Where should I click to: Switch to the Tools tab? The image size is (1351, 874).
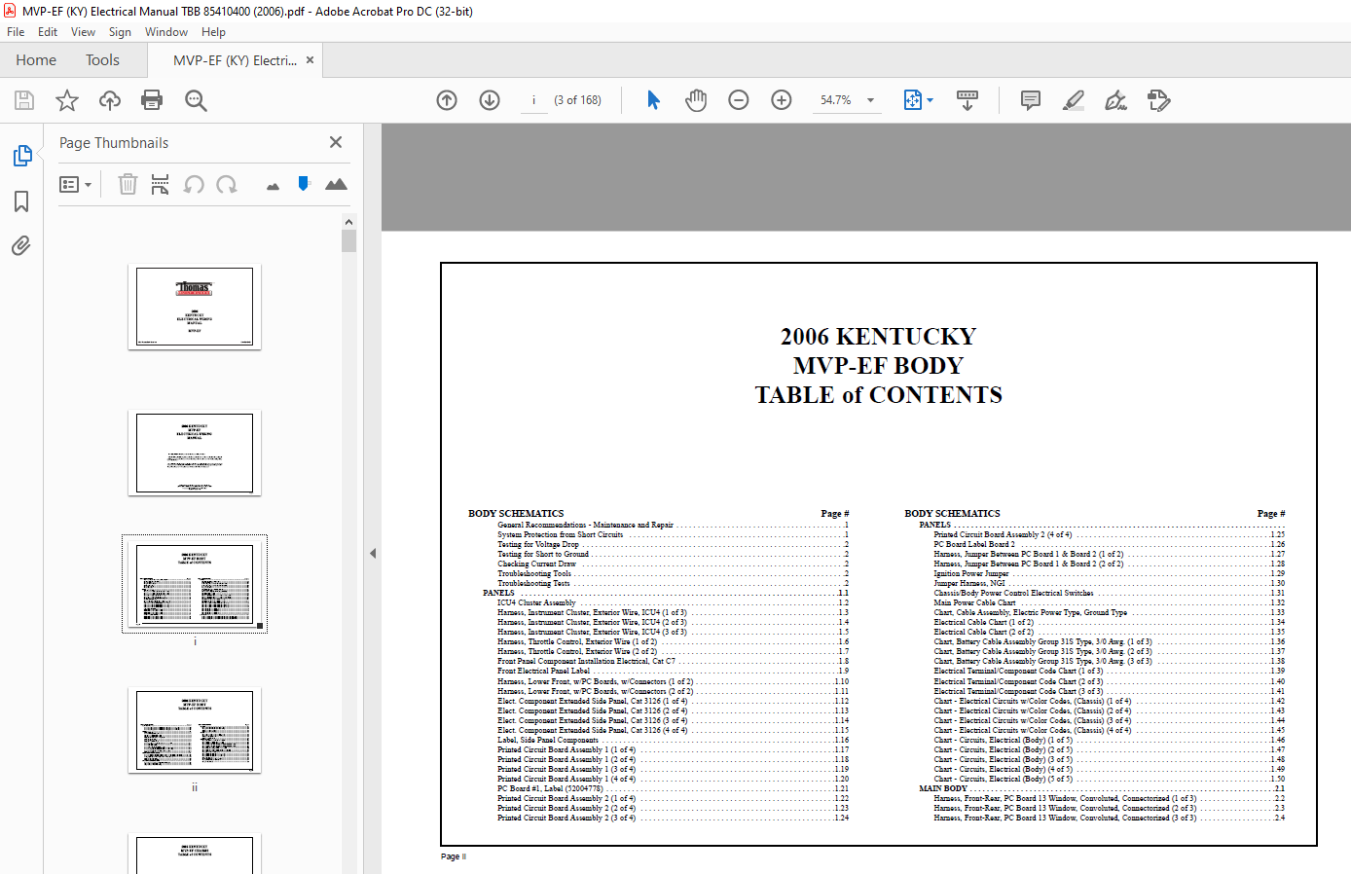click(102, 60)
